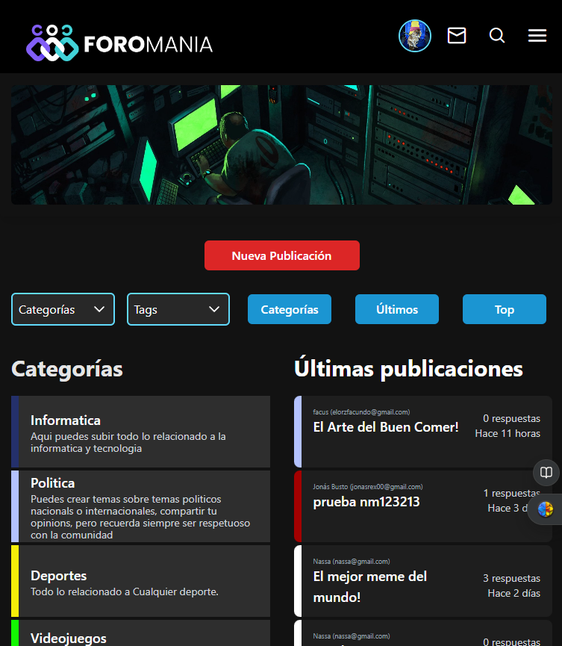Click the colorful circle floating icon
The width and height of the screenshot is (562, 646).
pyautogui.click(x=546, y=509)
